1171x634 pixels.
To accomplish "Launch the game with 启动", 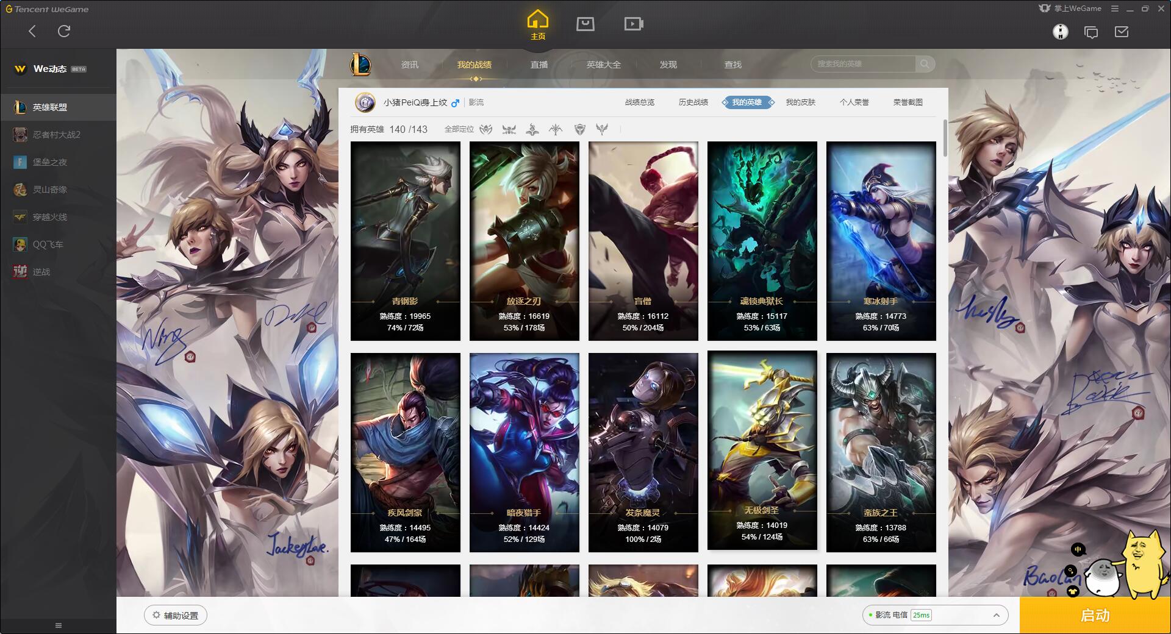I will pos(1095,615).
